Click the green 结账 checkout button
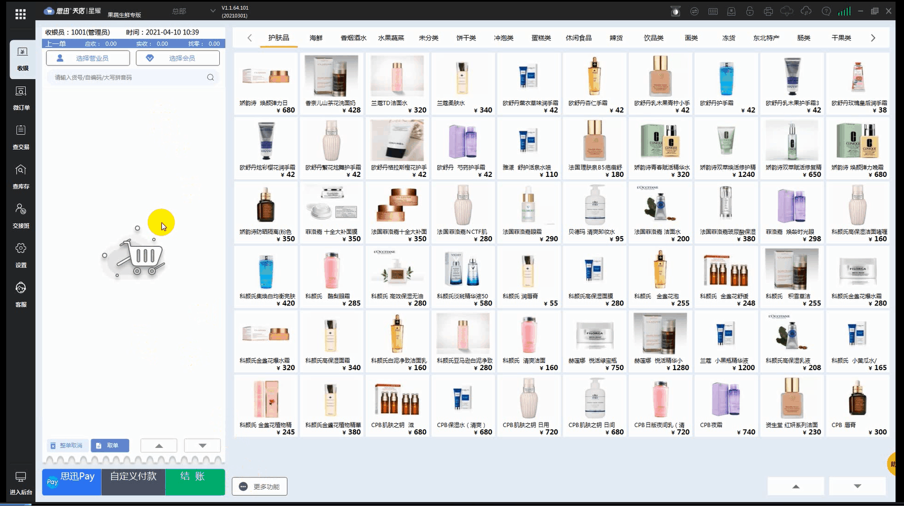The height and width of the screenshot is (506, 904). [194, 482]
